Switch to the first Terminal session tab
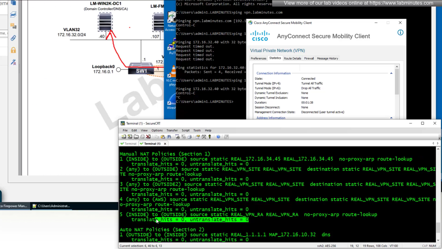 [129, 144]
